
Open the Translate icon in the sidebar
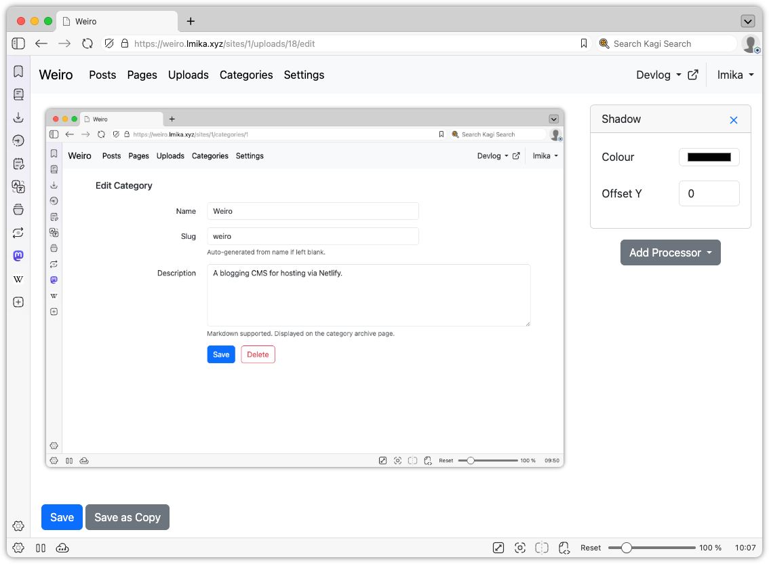click(18, 186)
